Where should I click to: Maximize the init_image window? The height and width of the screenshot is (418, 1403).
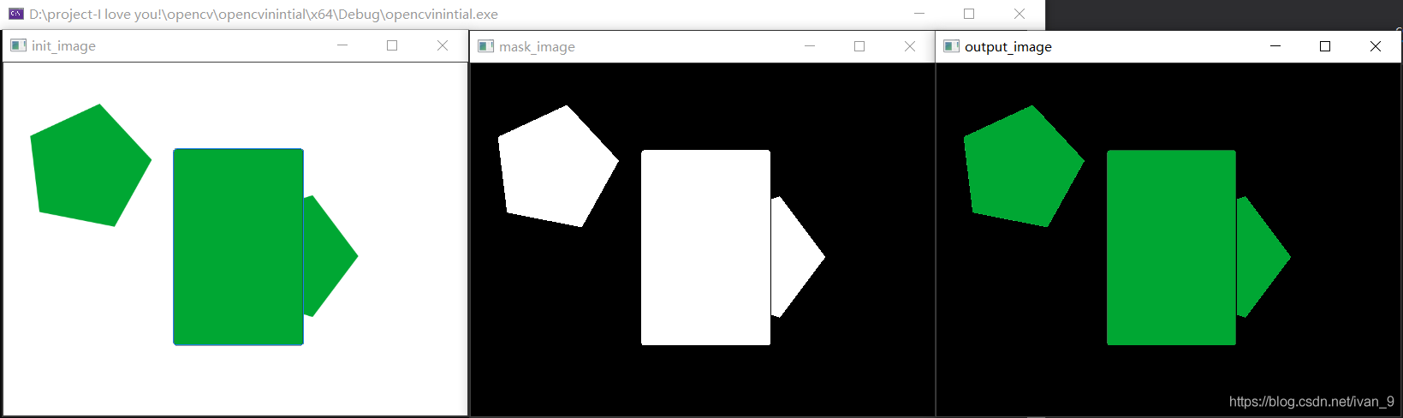tap(392, 45)
